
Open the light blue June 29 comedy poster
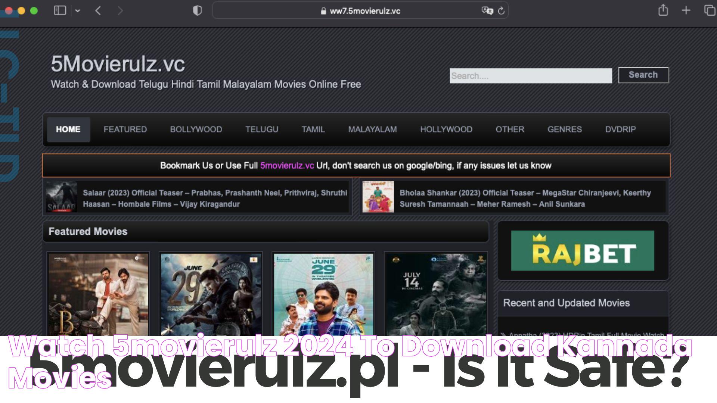pos(323,294)
